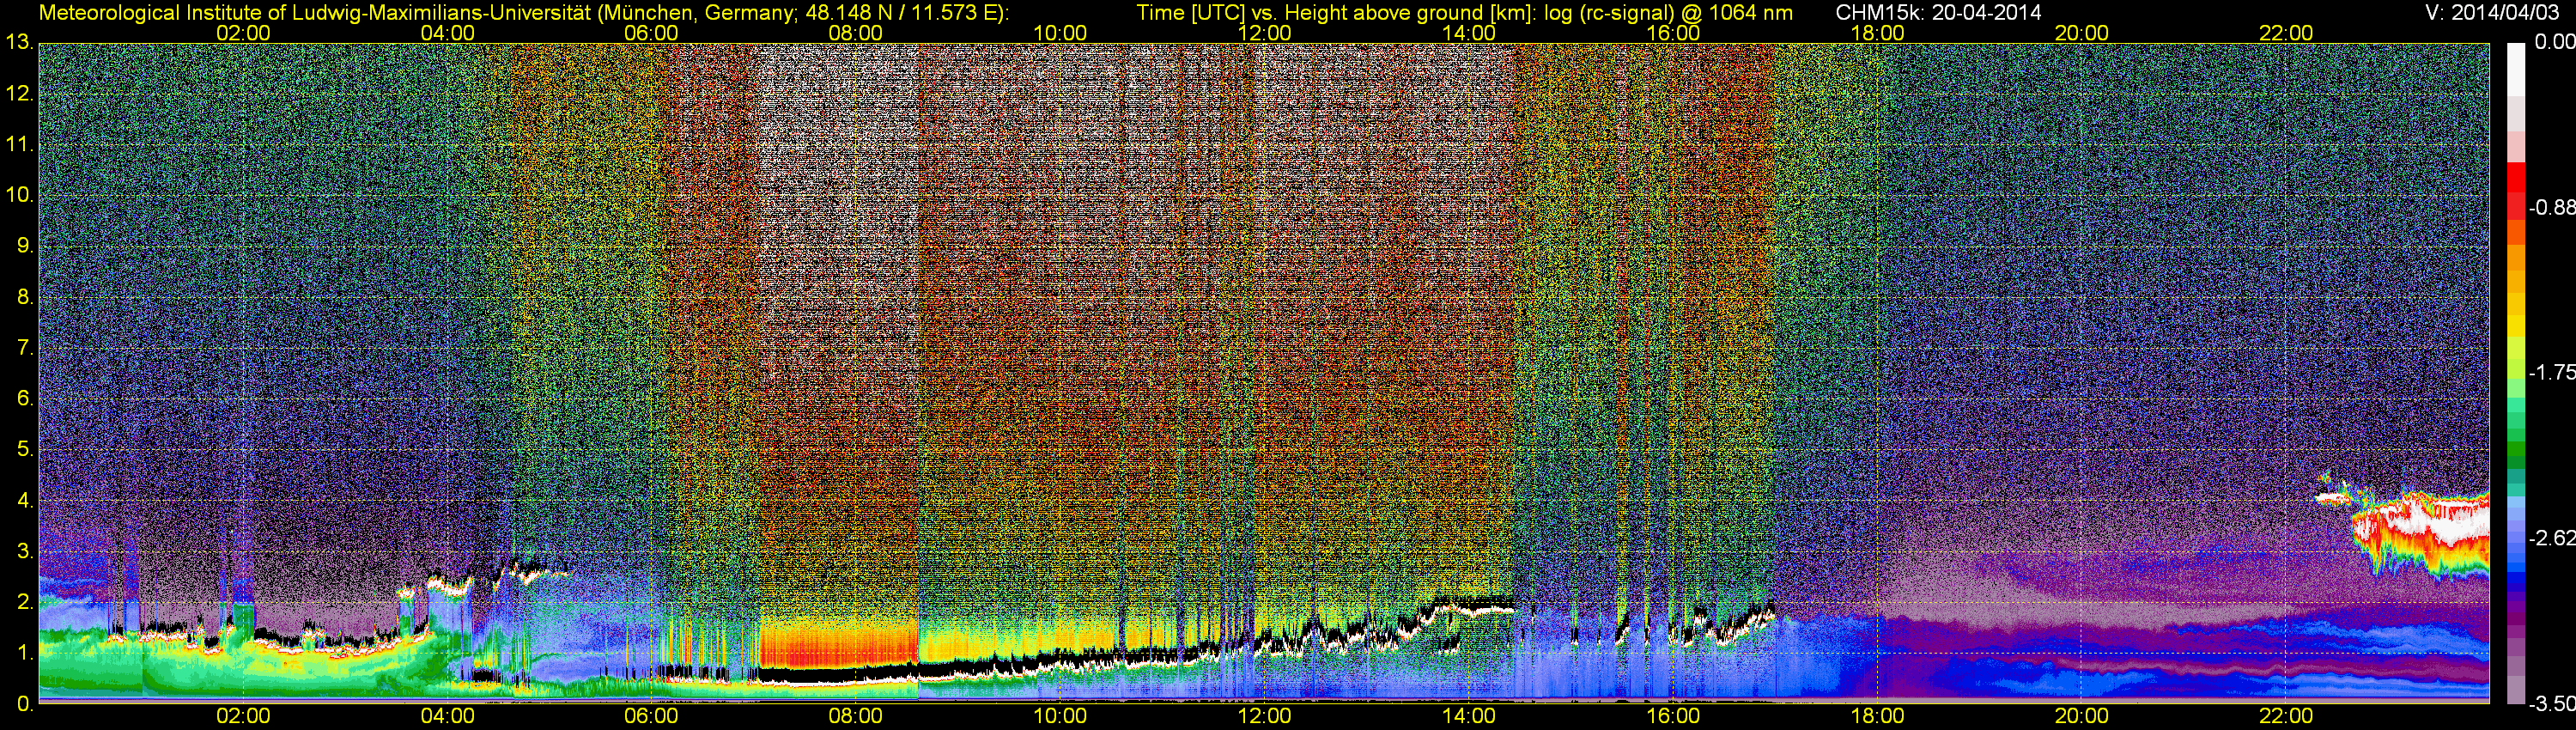Click the 2 km height axis label
The image size is (2576, 730).
click(24, 601)
